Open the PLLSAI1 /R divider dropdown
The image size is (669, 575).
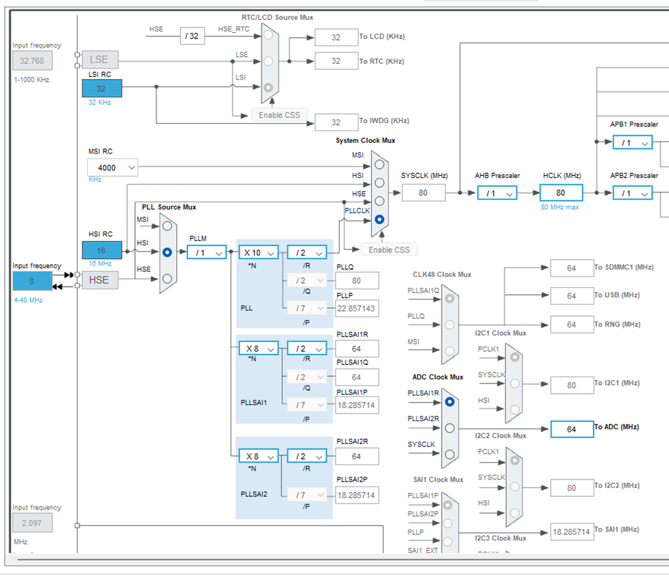click(x=307, y=348)
